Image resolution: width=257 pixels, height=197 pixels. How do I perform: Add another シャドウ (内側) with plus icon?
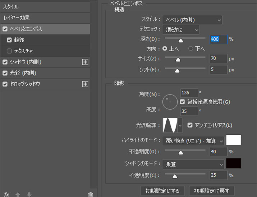(85, 62)
